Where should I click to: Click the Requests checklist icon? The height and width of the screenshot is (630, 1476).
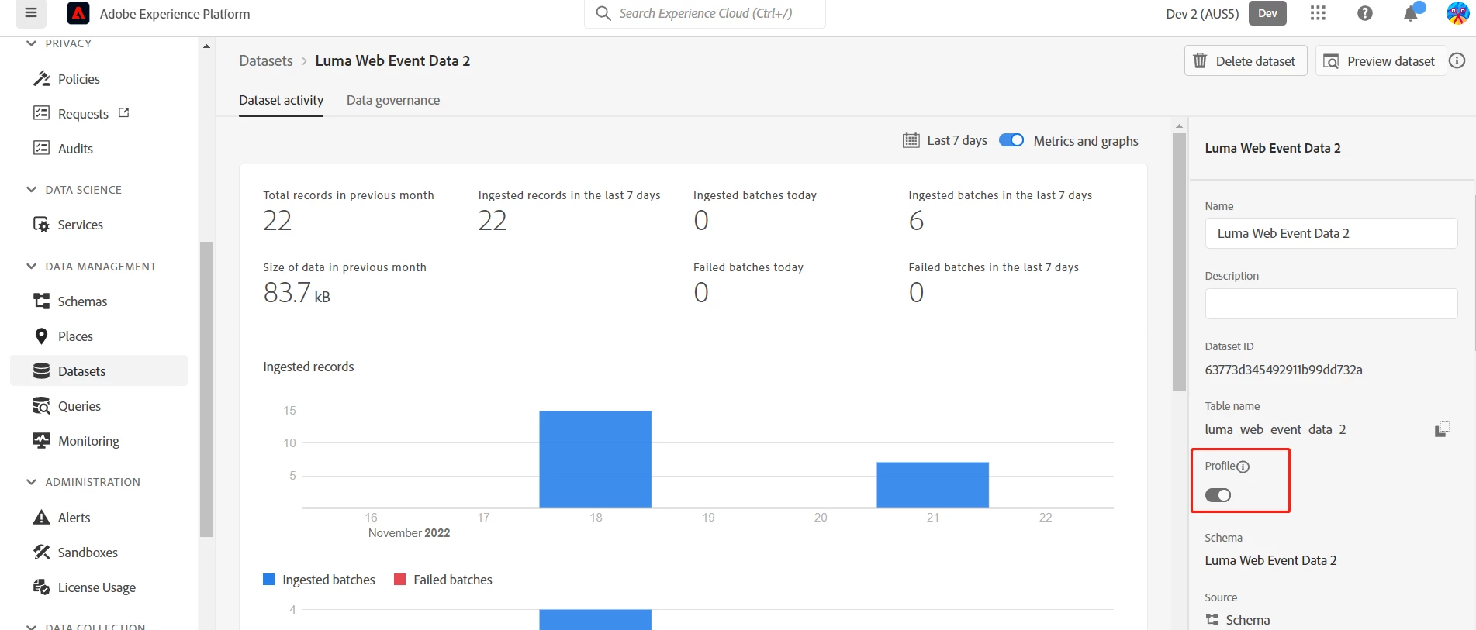tap(42, 113)
